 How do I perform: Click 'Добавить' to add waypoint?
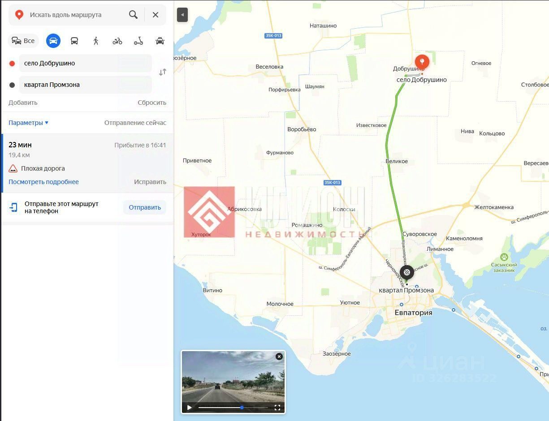pyautogui.click(x=23, y=103)
